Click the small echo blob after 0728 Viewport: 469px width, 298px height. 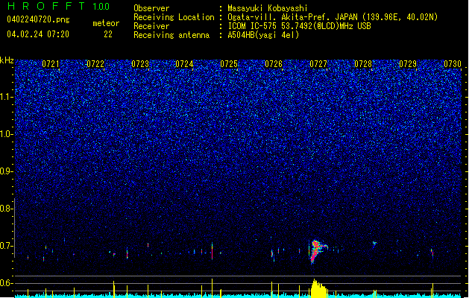(374, 244)
